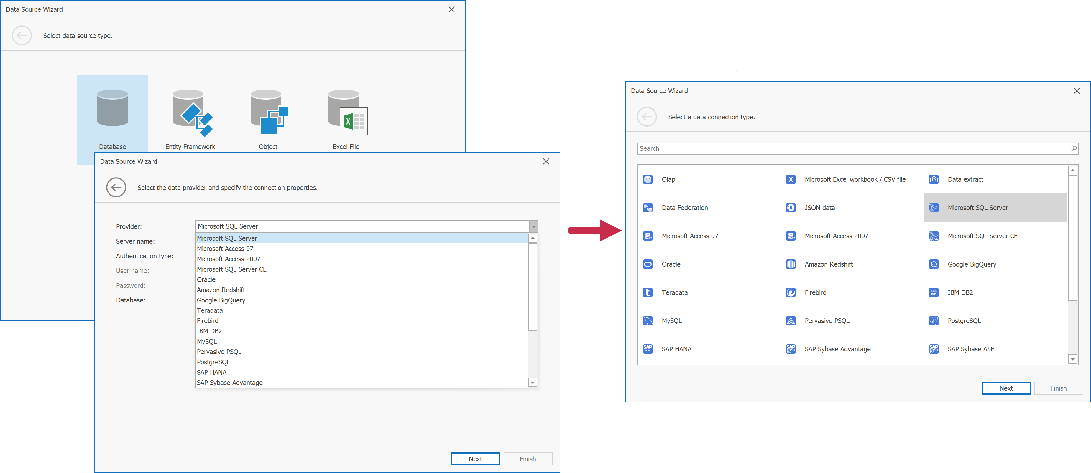Select SAP HANA from provider list
The height and width of the screenshot is (473, 1091).
[362, 372]
